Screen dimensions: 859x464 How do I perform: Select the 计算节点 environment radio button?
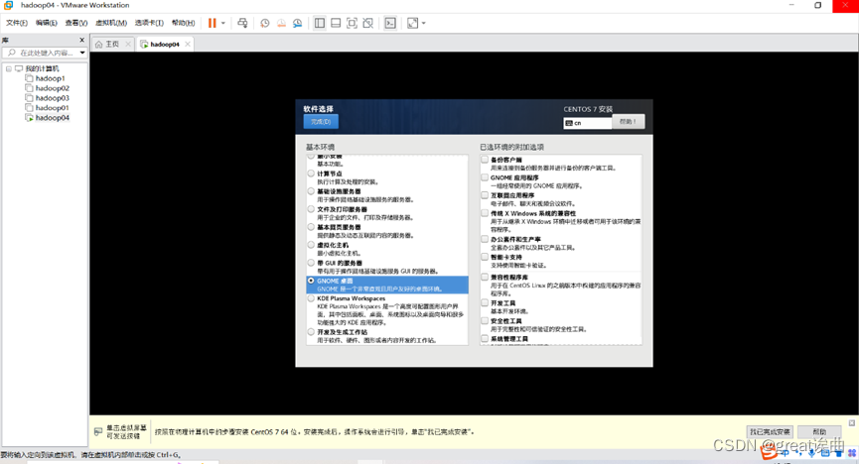point(311,174)
